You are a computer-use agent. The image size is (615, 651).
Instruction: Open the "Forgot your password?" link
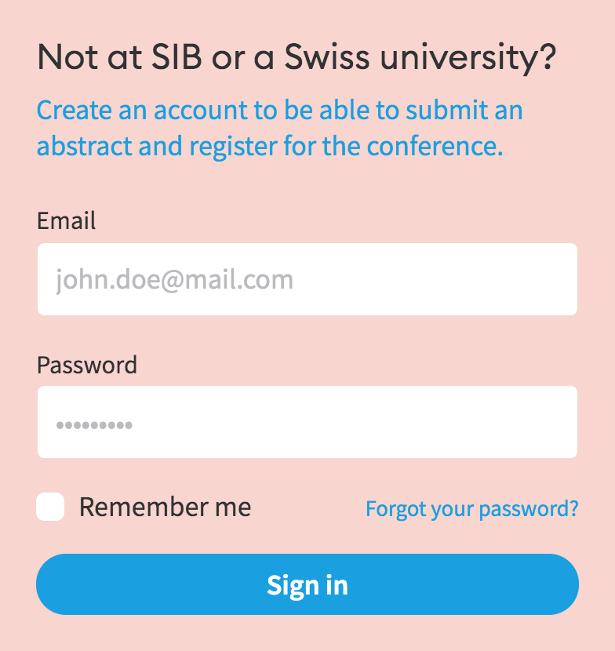coord(471,509)
